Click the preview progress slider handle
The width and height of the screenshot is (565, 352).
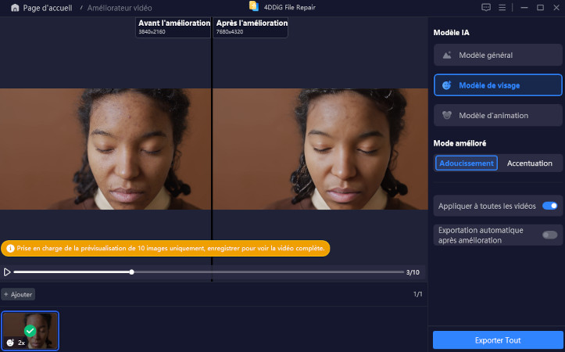tap(132, 272)
